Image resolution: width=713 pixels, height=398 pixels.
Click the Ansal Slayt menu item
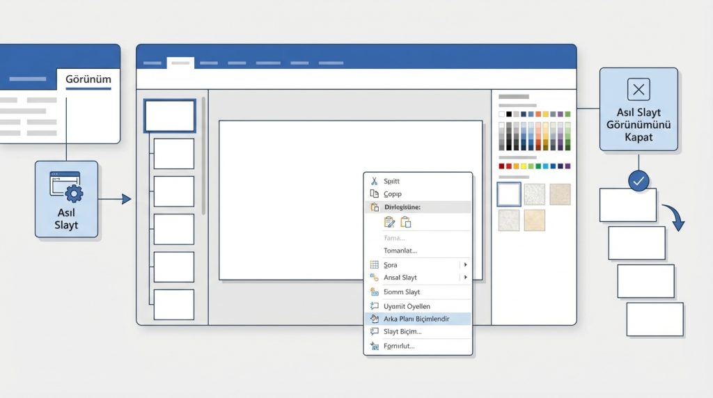point(418,277)
